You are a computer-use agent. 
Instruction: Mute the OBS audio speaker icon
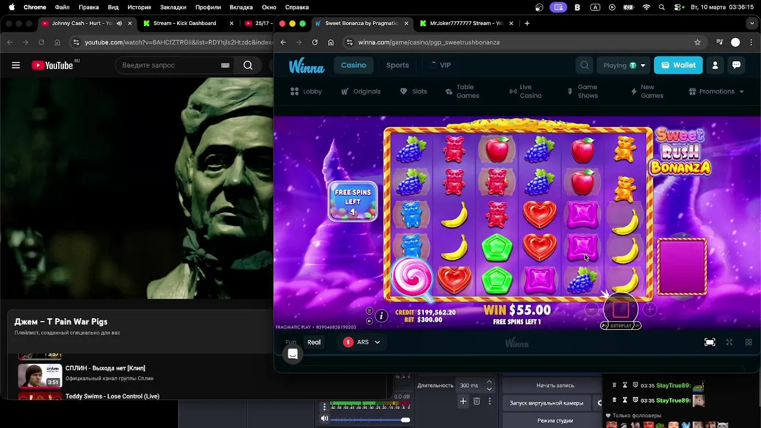(324, 419)
